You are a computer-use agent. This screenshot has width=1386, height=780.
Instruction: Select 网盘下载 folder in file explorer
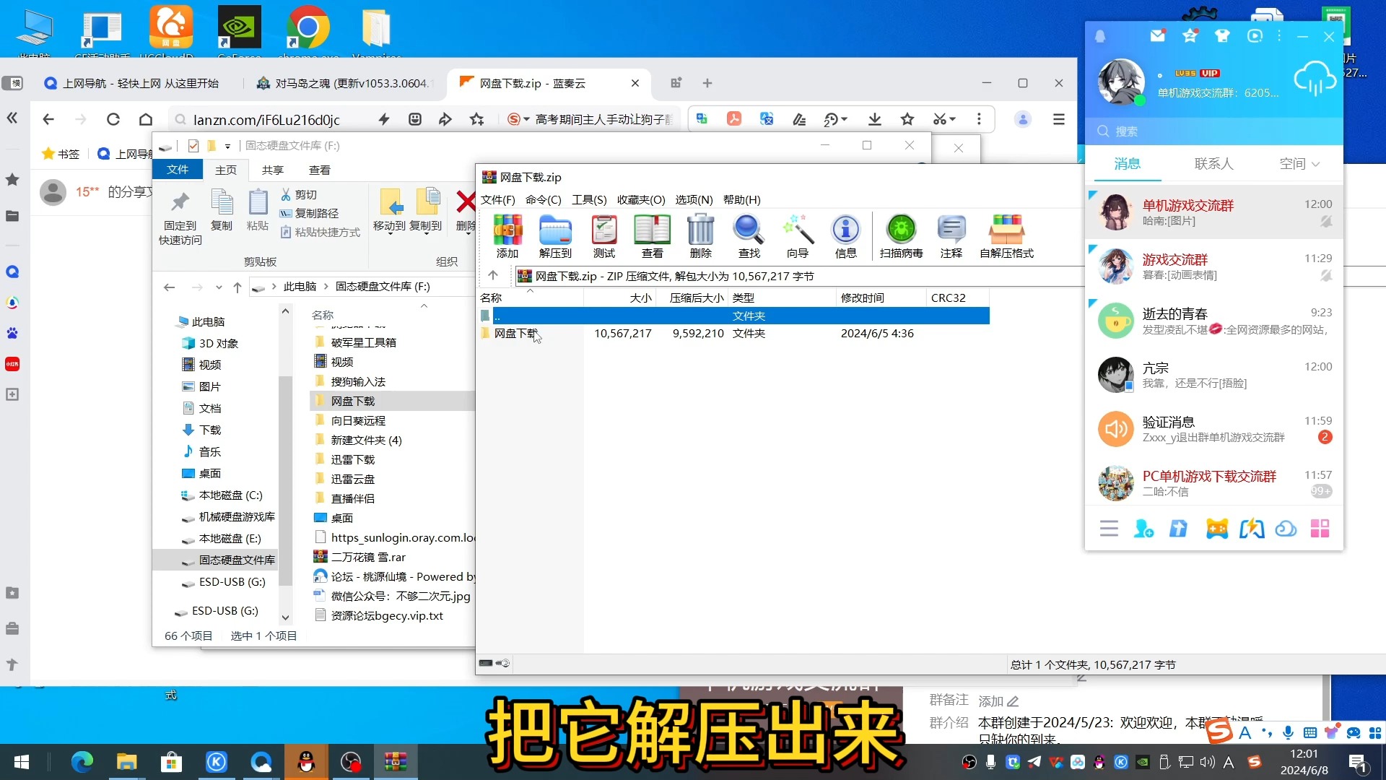352,400
